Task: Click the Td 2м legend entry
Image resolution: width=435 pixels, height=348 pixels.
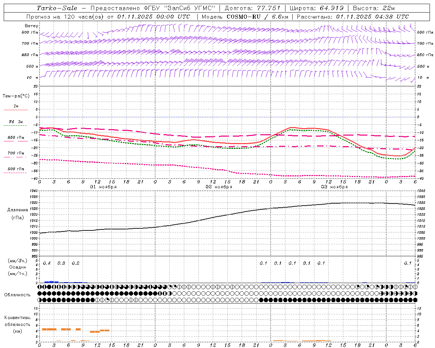Action: pos(16,122)
